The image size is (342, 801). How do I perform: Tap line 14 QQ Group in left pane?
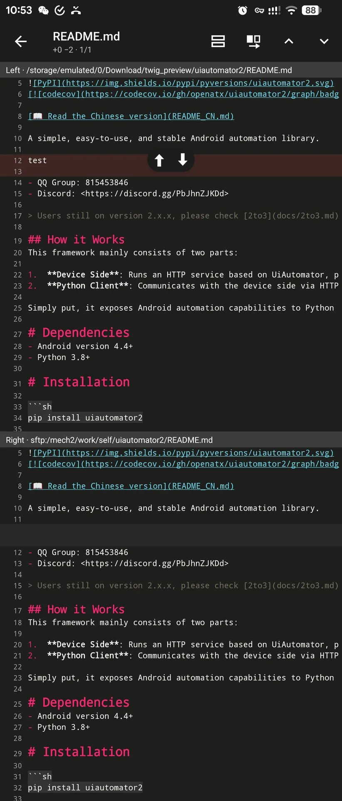point(78,183)
